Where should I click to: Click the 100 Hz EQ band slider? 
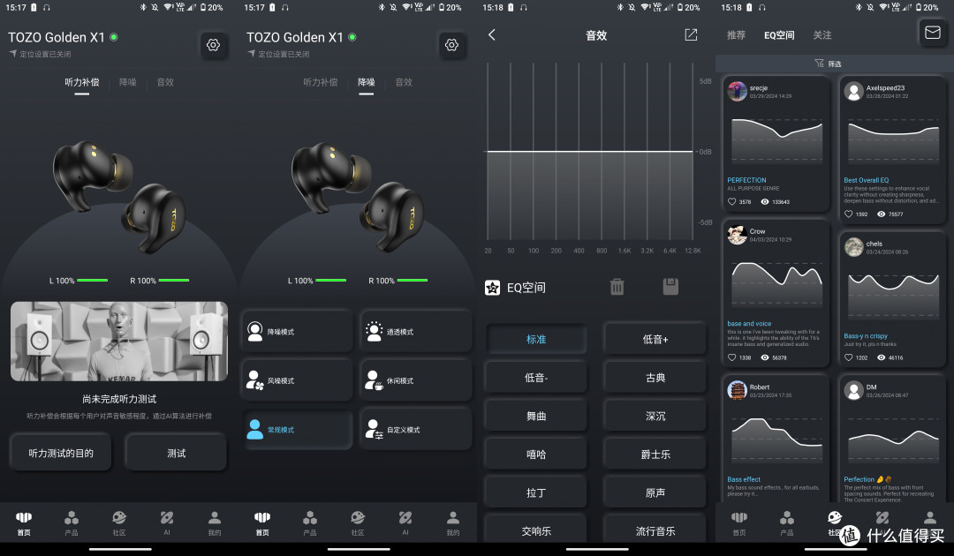[534, 151]
